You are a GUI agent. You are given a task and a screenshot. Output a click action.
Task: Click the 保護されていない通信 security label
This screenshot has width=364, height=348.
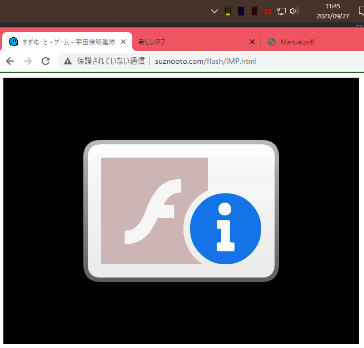tap(111, 61)
